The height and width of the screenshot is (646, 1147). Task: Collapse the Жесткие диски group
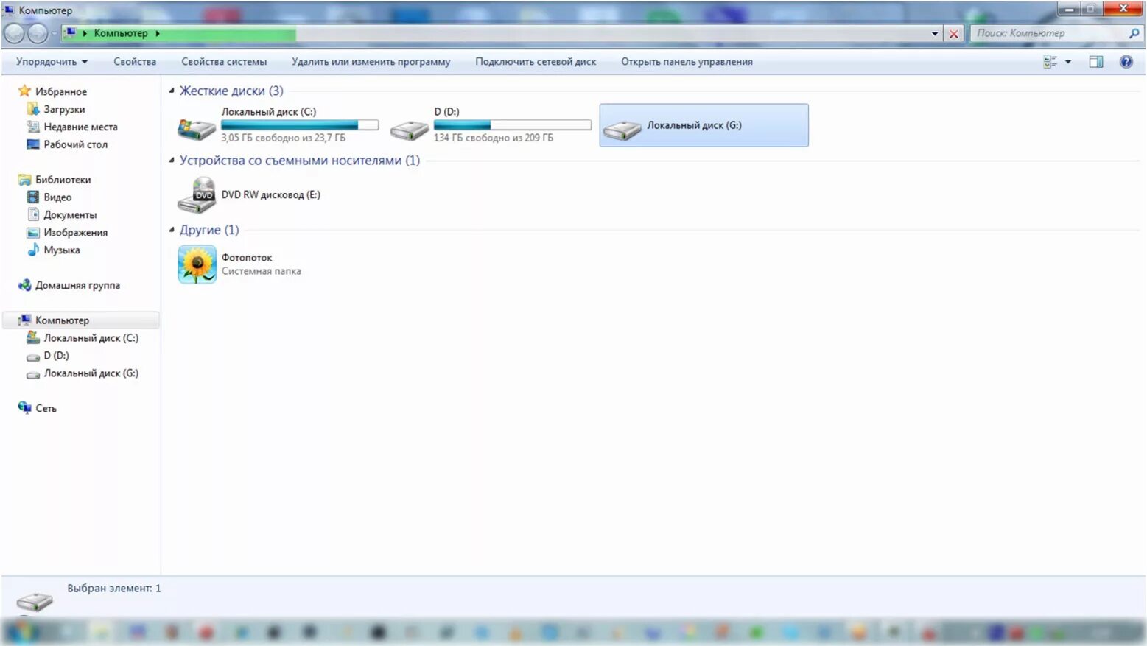click(x=172, y=91)
